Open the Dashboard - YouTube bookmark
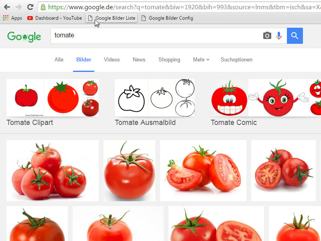The image size is (321, 241). click(x=55, y=18)
